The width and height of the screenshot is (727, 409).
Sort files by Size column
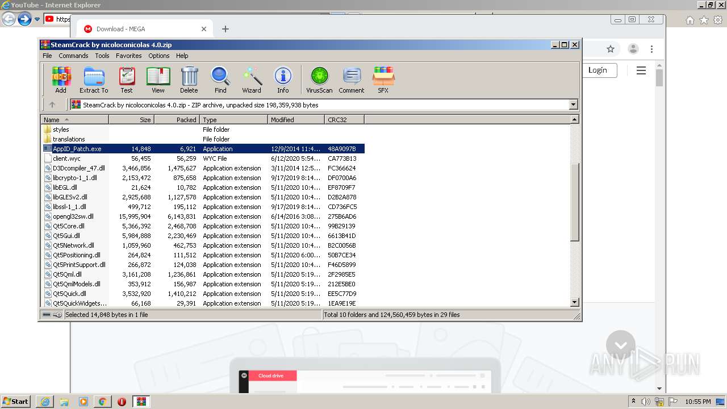[x=131, y=119]
